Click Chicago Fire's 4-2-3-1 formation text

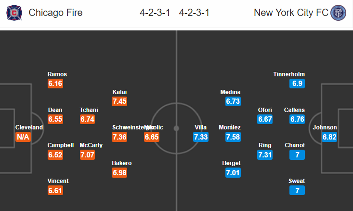[x=155, y=13]
